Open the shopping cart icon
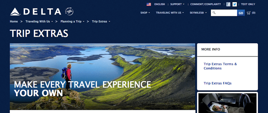 coord(249,13)
